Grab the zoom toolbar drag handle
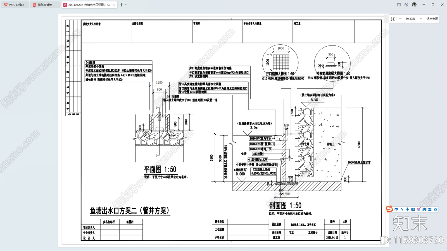 (x=387, y=19)
